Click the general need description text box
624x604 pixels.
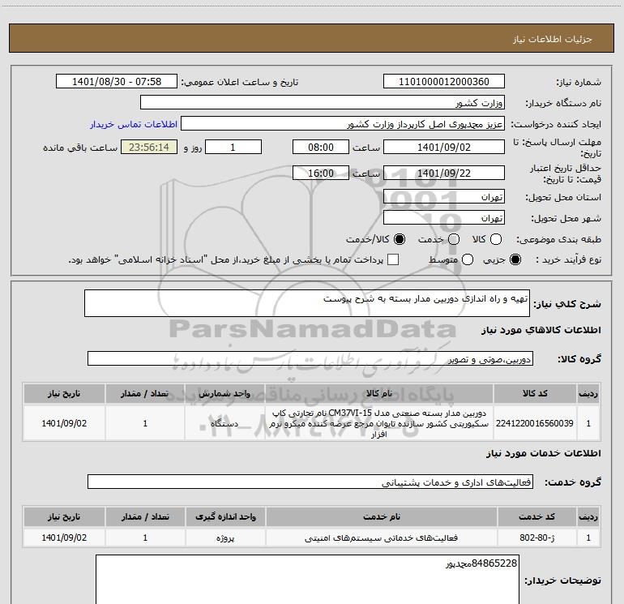(307, 303)
